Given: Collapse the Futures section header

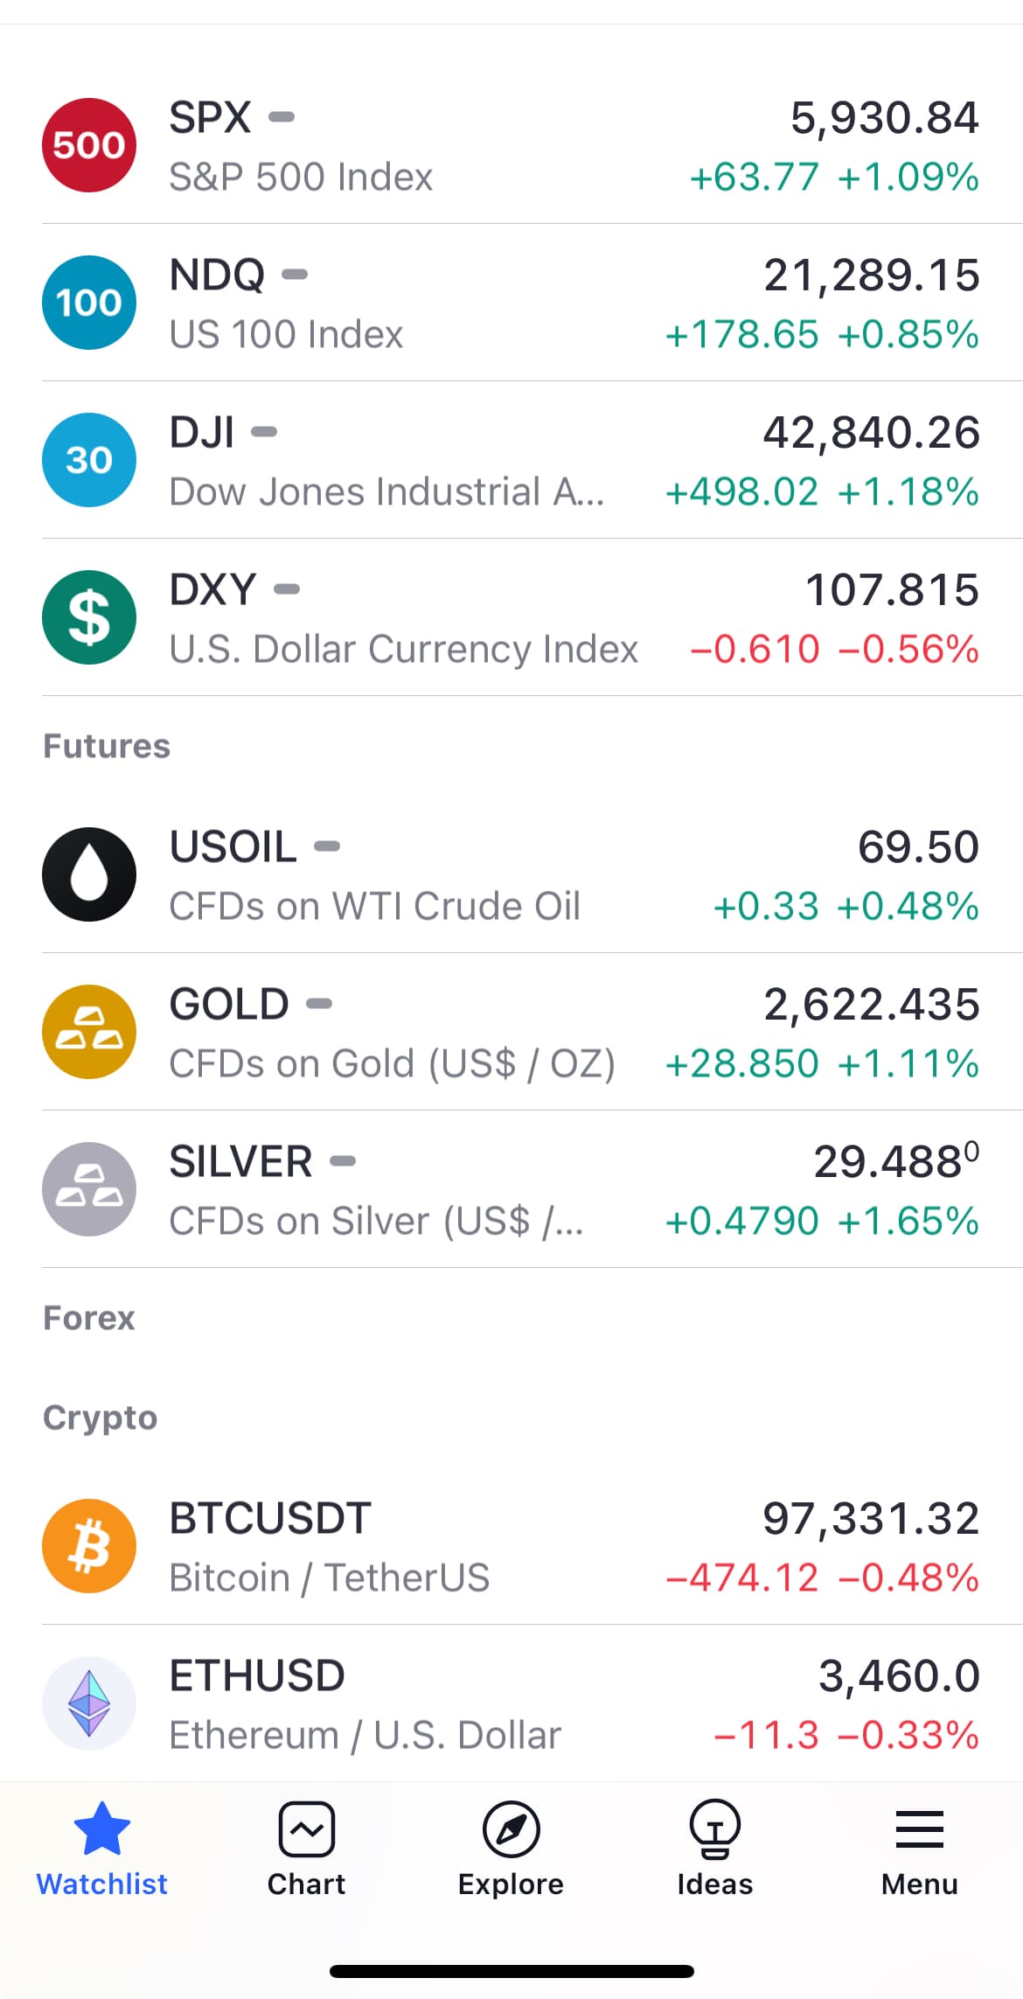Looking at the screenshot, I should point(107,746).
